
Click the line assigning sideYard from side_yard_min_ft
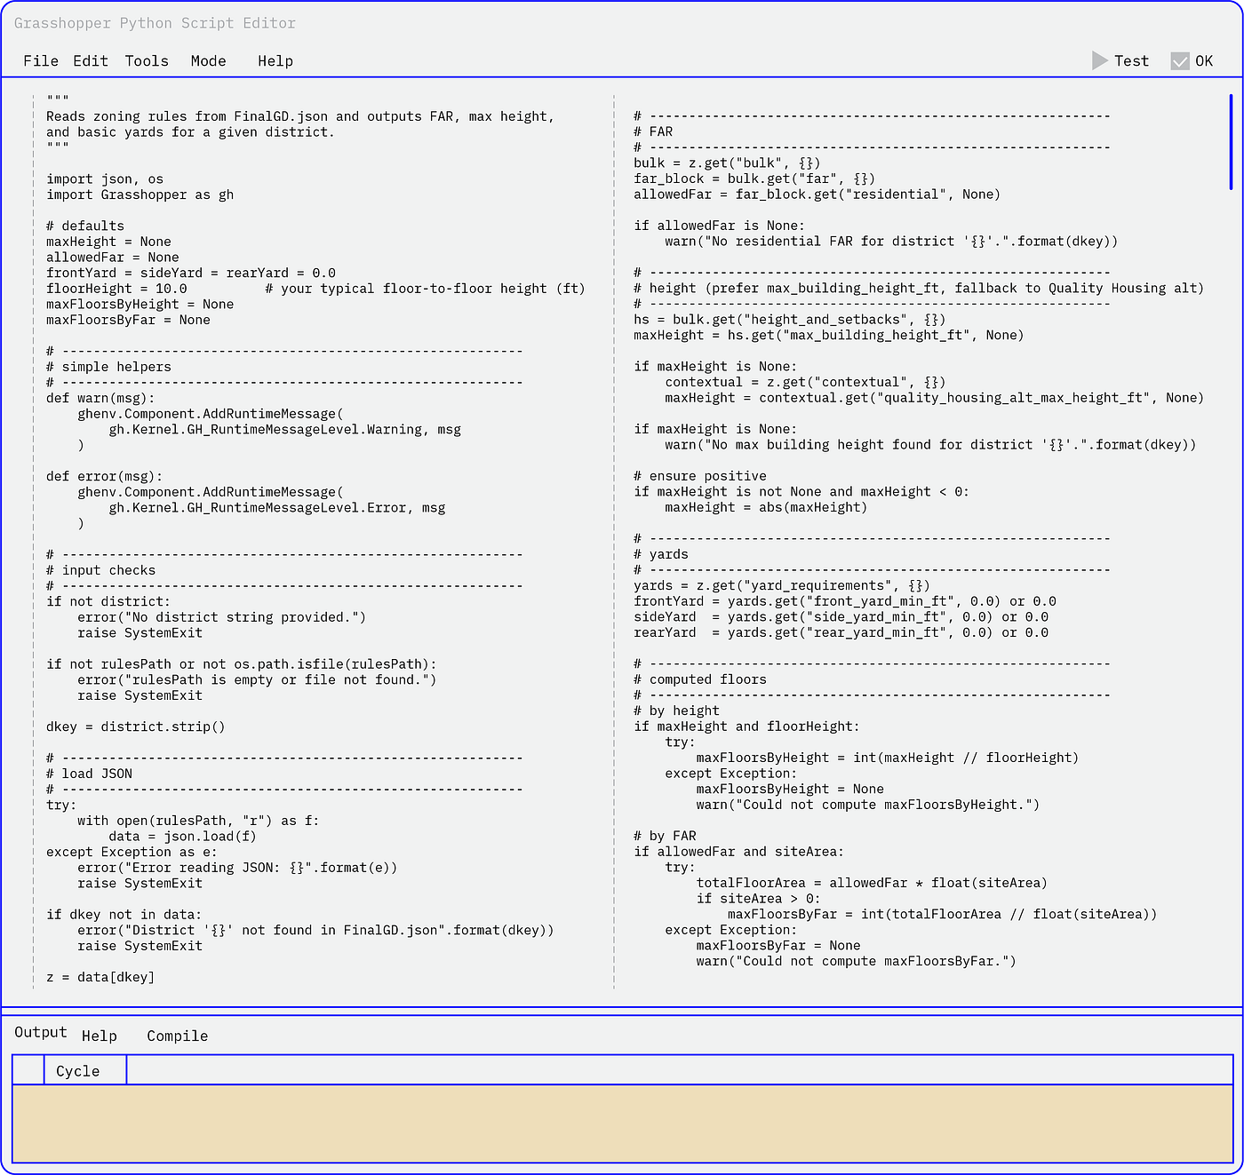click(x=841, y=617)
